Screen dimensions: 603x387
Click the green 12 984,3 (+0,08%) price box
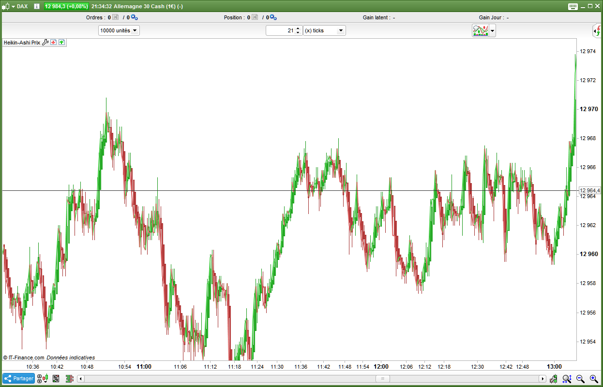67,6
